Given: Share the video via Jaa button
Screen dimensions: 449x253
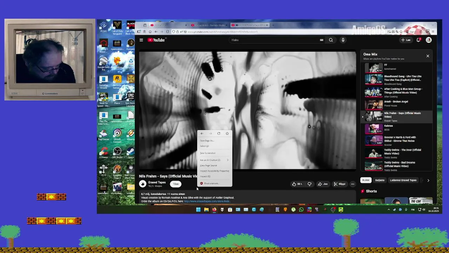Looking at the screenshot, I should pyautogui.click(x=323, y=184).
